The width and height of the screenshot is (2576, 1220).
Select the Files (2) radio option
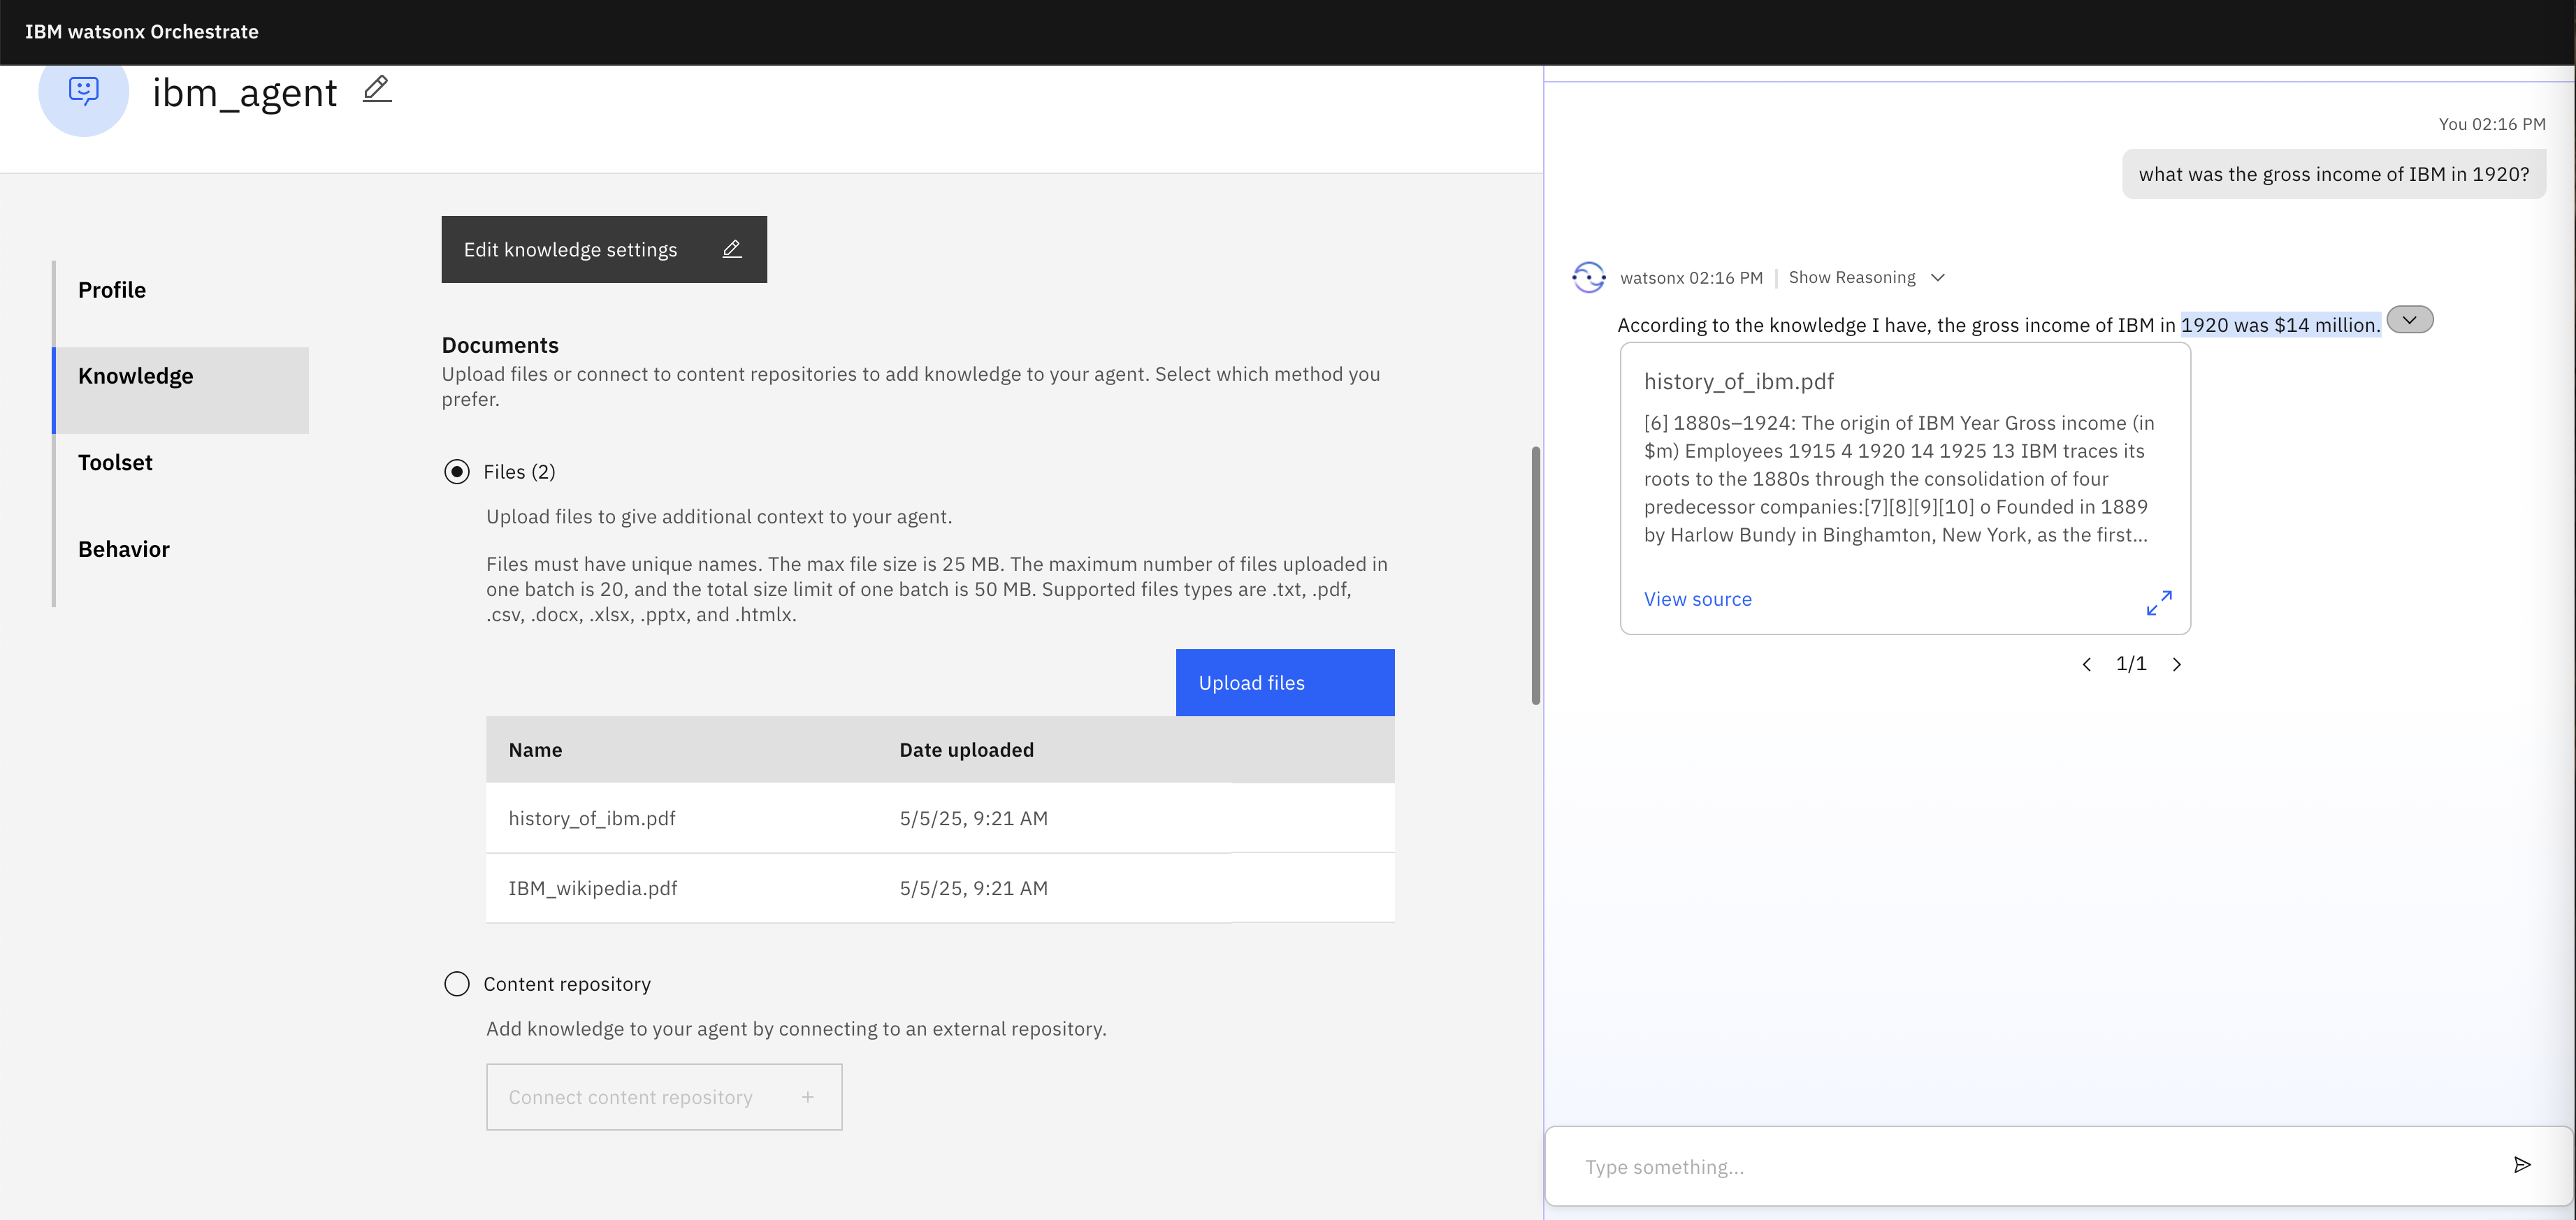(x=457, y=472)
